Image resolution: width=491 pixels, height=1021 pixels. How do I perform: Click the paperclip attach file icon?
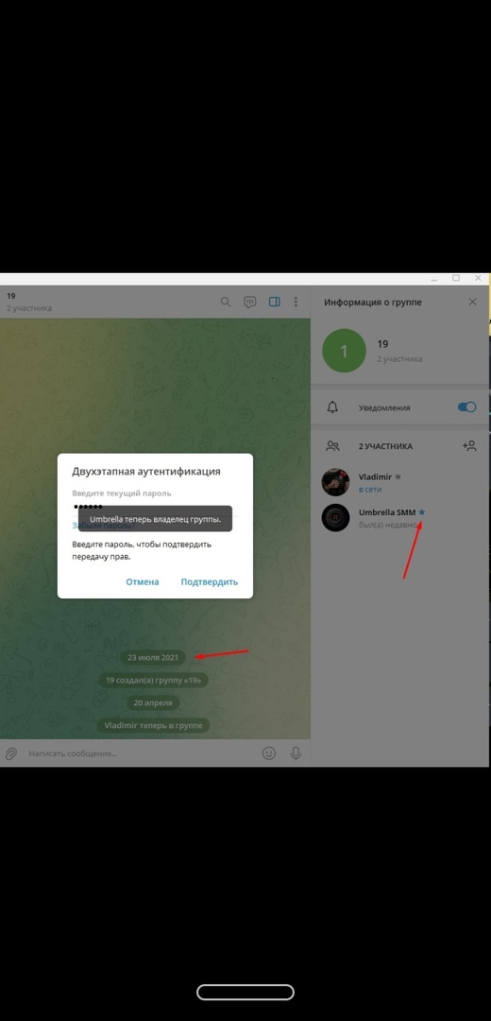pos(11,753)
